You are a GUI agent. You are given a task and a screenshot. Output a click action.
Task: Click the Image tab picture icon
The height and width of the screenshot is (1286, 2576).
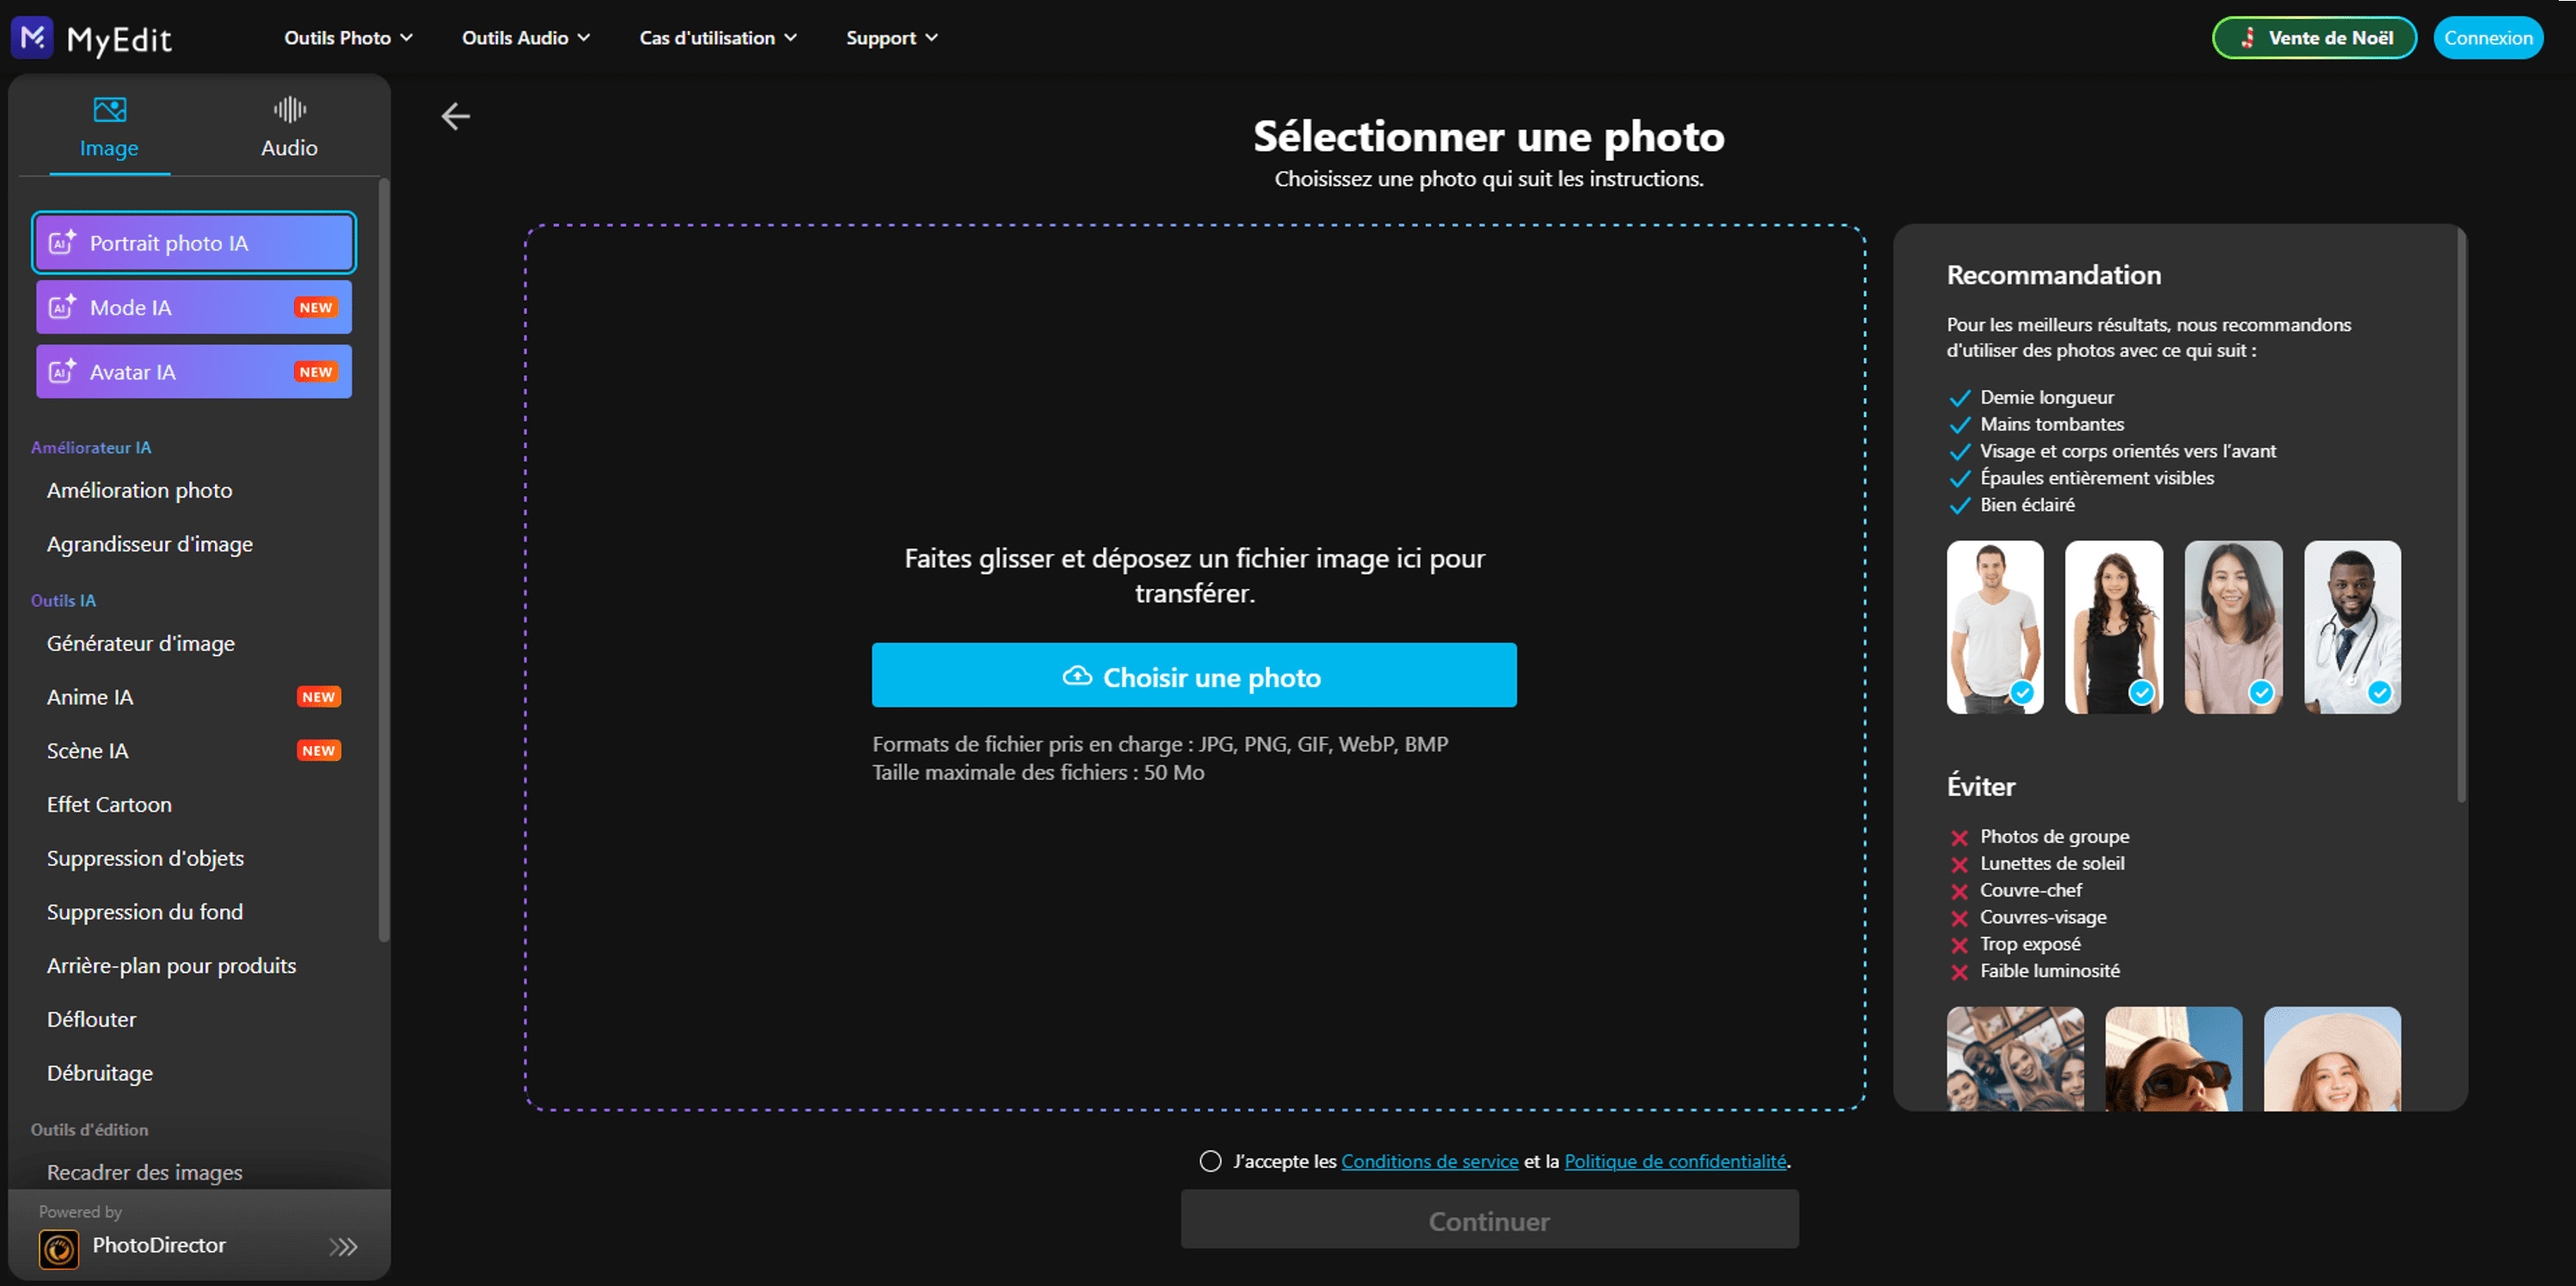(x=109, y=109)
